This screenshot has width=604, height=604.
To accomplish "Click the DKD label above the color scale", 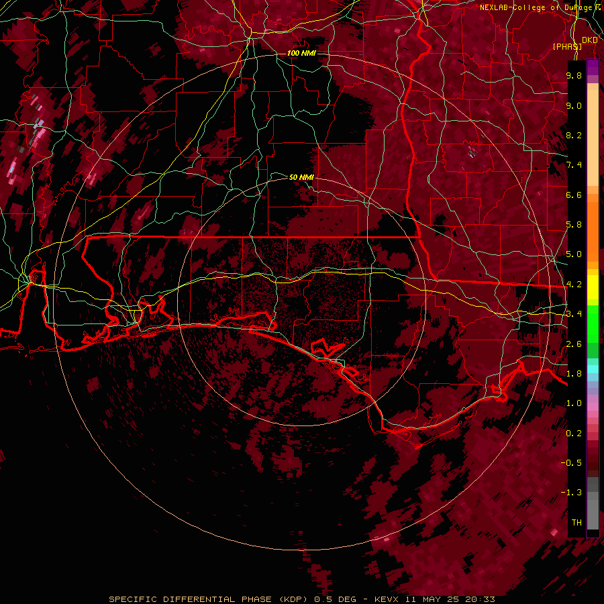I will tap(589, 40).
